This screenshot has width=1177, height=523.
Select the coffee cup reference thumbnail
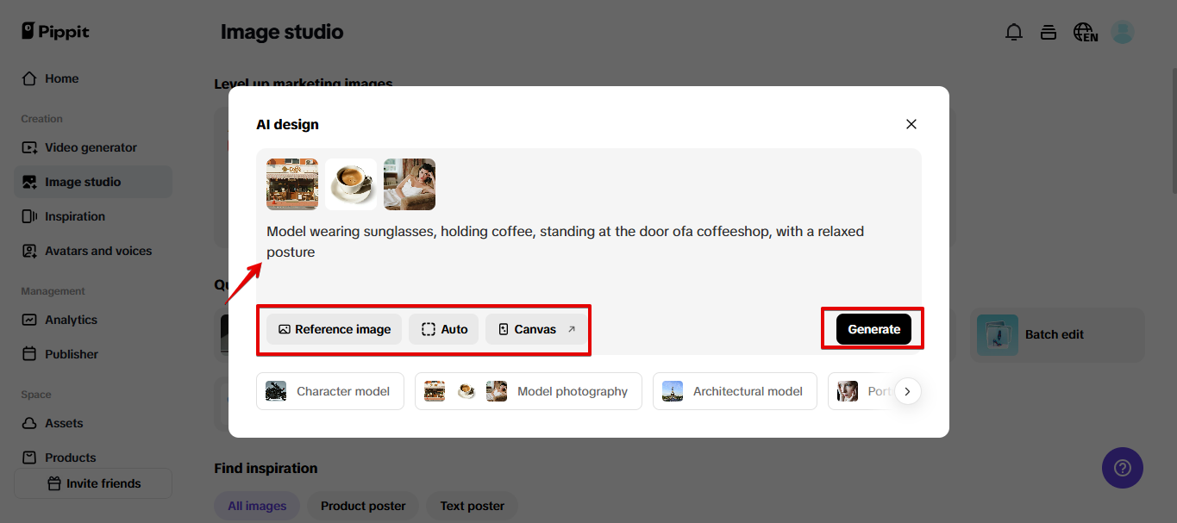[351, 184]
